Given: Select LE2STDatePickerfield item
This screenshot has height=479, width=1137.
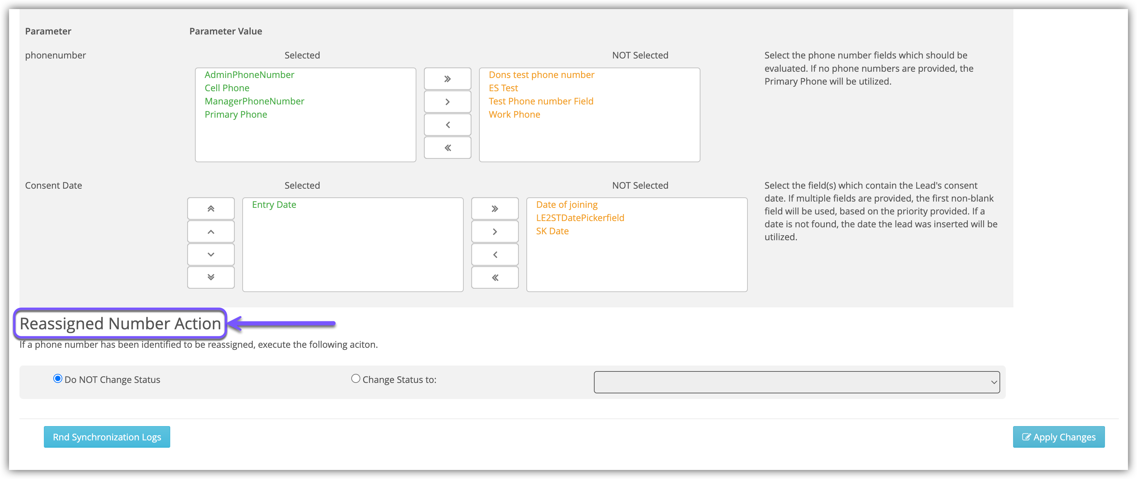Looking at the screenshot, I should coord(580,218).
